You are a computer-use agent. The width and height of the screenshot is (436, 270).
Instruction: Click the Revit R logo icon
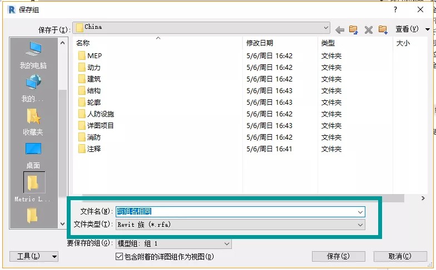(x=12, y=10)
